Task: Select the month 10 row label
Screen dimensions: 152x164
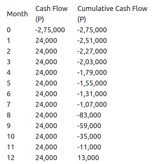Action: click(x=11, y=136)
